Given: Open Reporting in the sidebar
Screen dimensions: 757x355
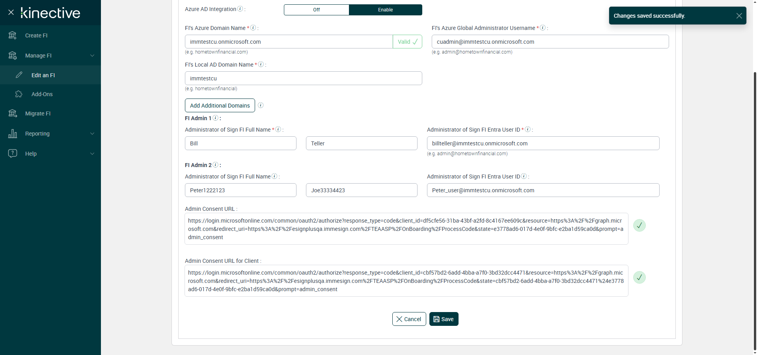Looking at the screenshot, I should point(50,134).
